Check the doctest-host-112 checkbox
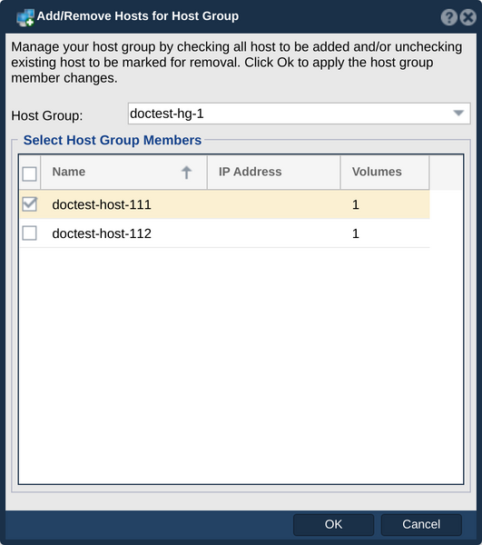This screenshot has width=482, height=545. [x=30, y=233]
